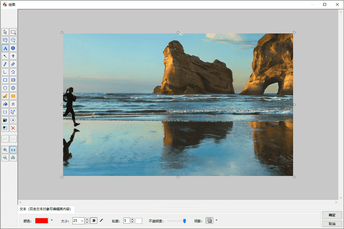The height and width of the screenshot is (229, 344).
Task: Choose the dashed rectangular marquee tool
Action: (13, 32)
